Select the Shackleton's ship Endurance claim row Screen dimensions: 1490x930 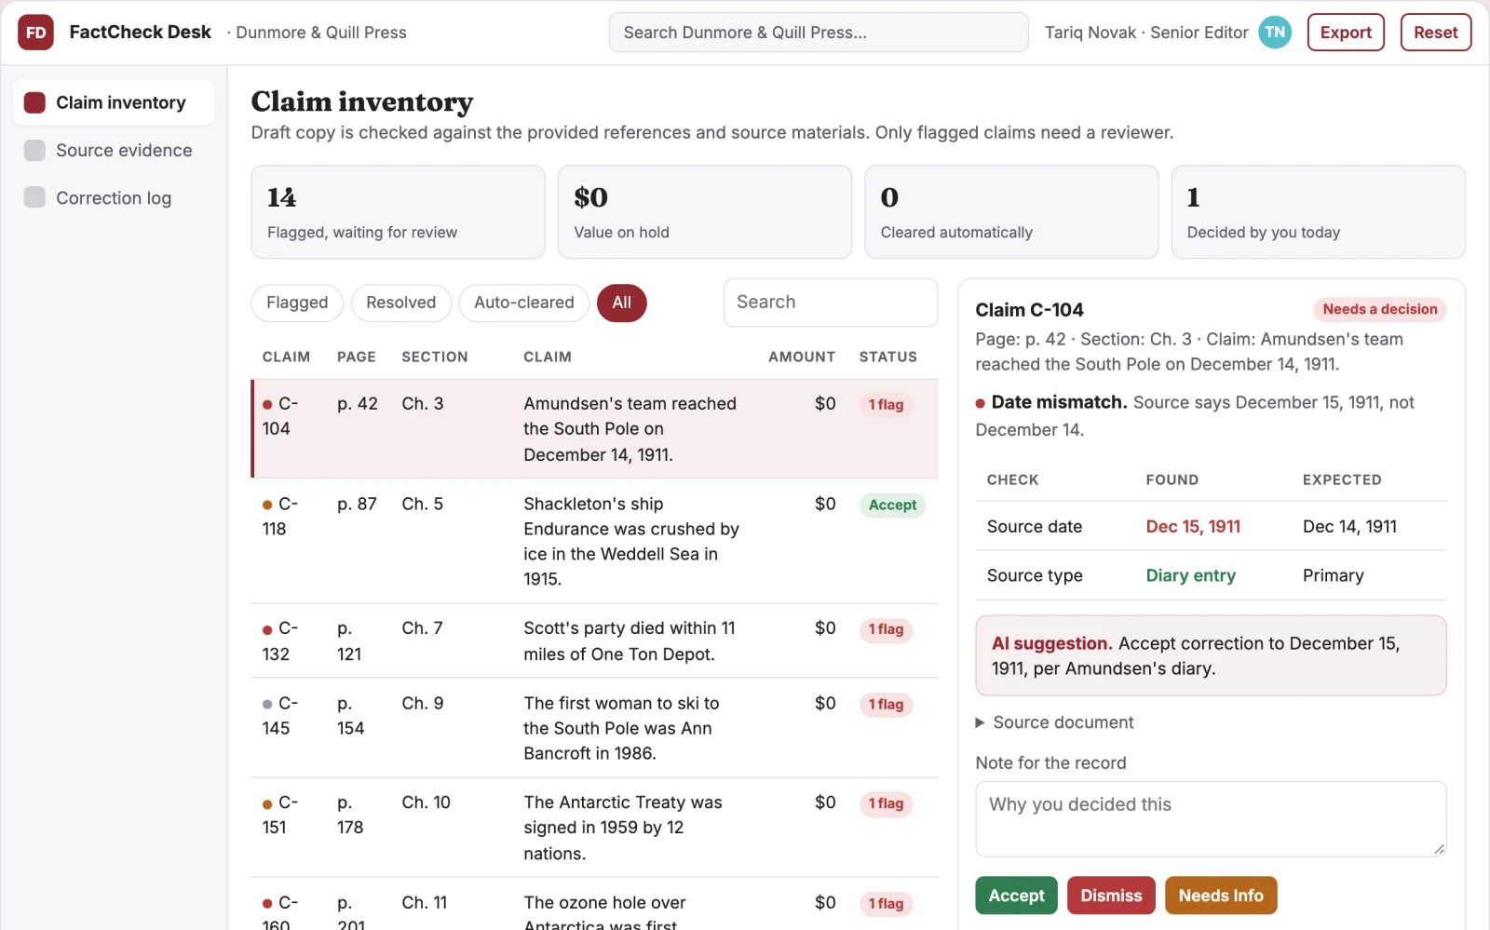[594, 541]
